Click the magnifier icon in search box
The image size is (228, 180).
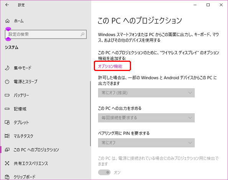click(x=82, y=35)
